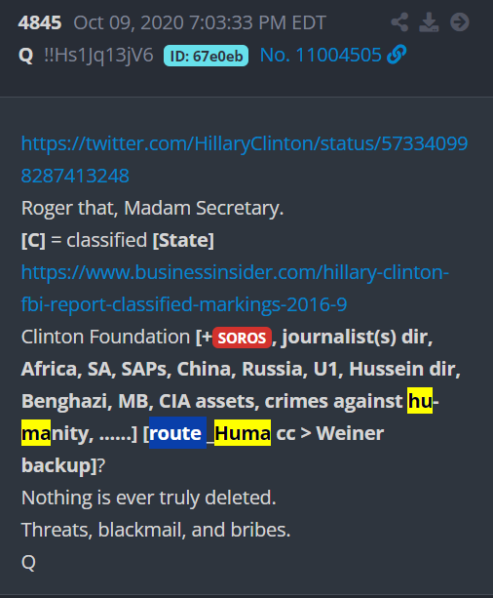
Task: Click post number 4845
Action: point(40,22)
